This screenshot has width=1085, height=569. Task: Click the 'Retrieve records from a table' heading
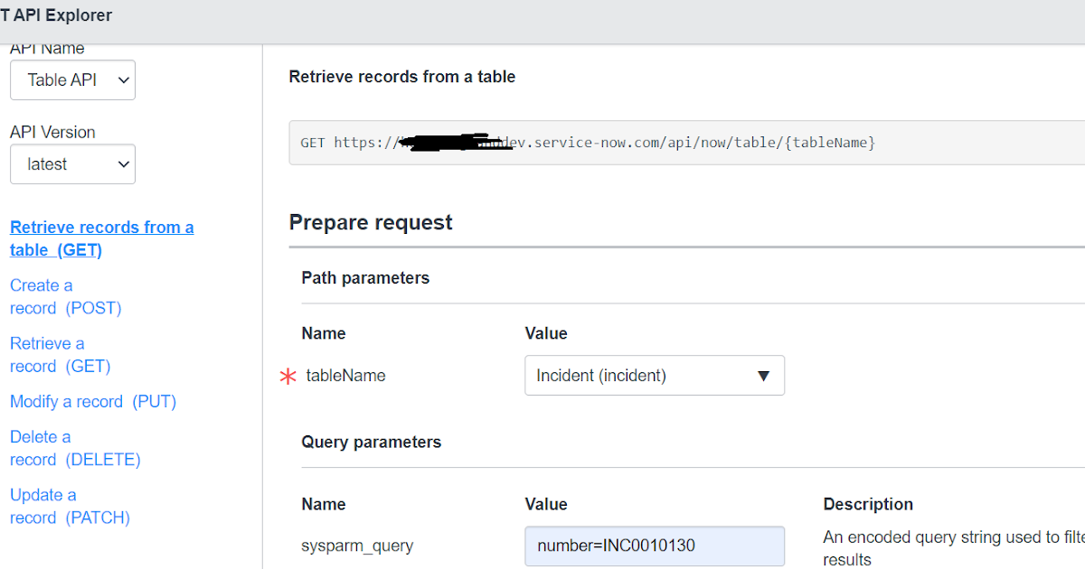[401, 77]
